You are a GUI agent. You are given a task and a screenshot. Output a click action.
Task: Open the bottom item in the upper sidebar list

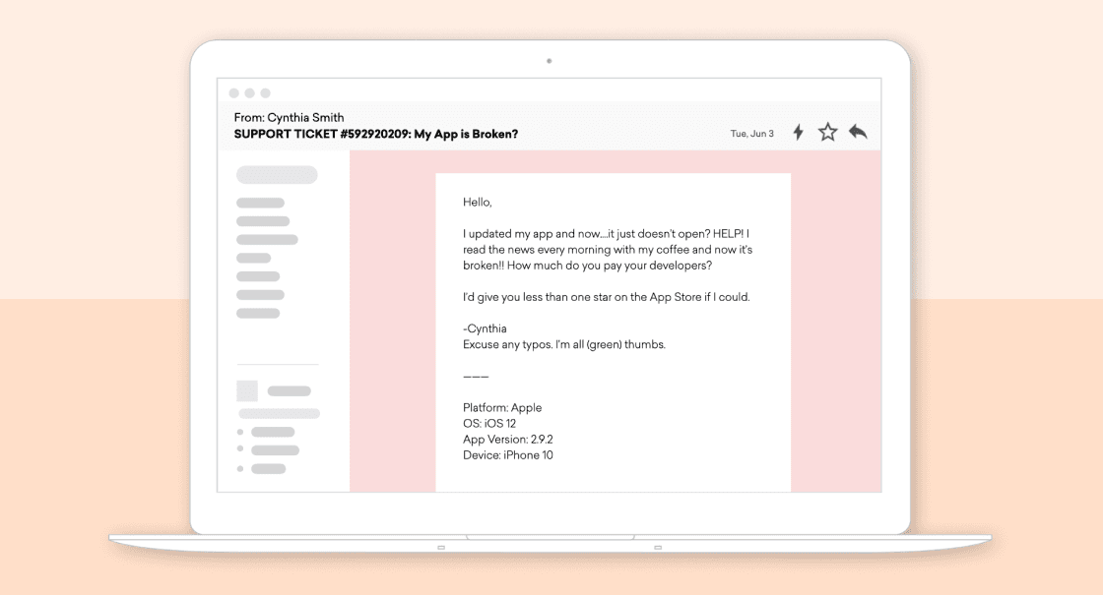pyautogui.click(x=258, y=314)
